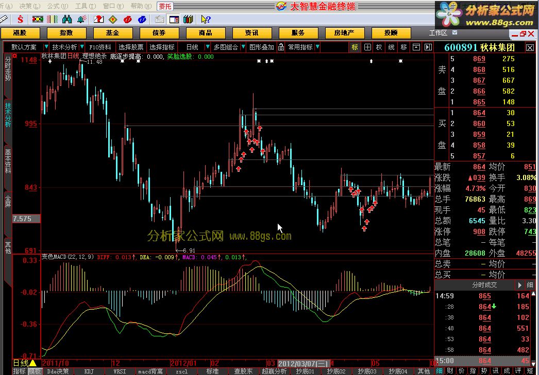Click 选择股票 in chart toolbar

[x=131, y=47]
